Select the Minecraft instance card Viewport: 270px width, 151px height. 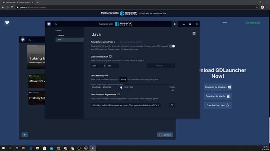click(x=37, y=81)
